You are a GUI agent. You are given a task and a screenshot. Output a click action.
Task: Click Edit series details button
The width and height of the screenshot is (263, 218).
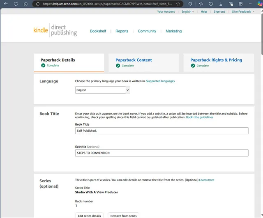tap(89, 216)
